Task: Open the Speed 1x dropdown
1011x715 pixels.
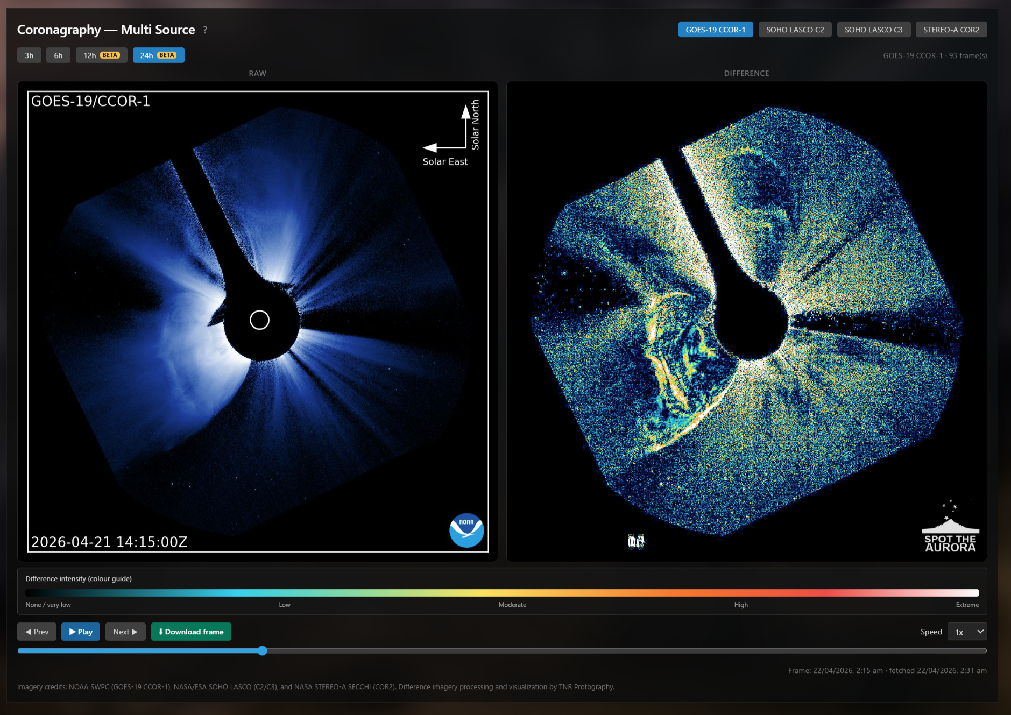Action: (967, 632)
